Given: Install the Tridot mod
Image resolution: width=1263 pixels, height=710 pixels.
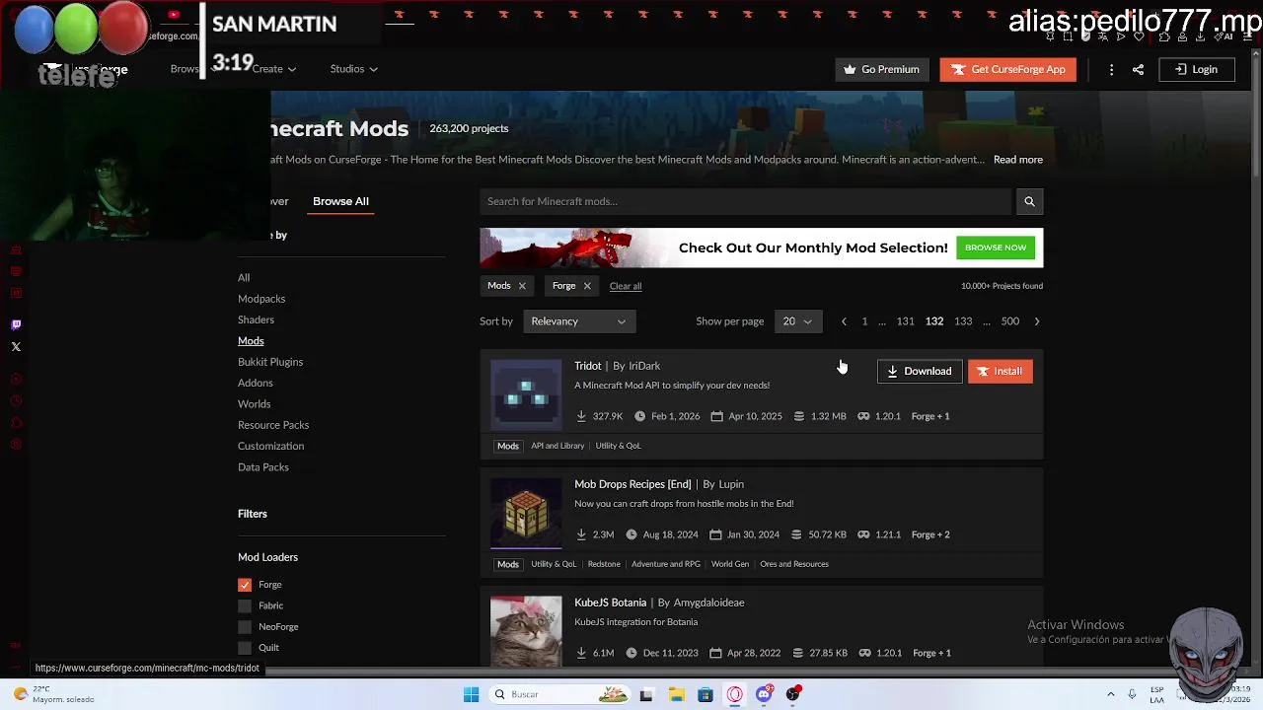Looking at the screenshot, I should [x=1000, y=372].
